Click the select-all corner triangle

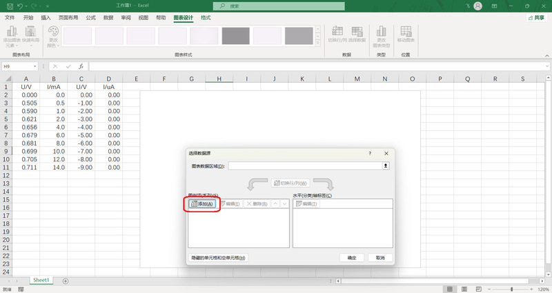coord(8,79)
